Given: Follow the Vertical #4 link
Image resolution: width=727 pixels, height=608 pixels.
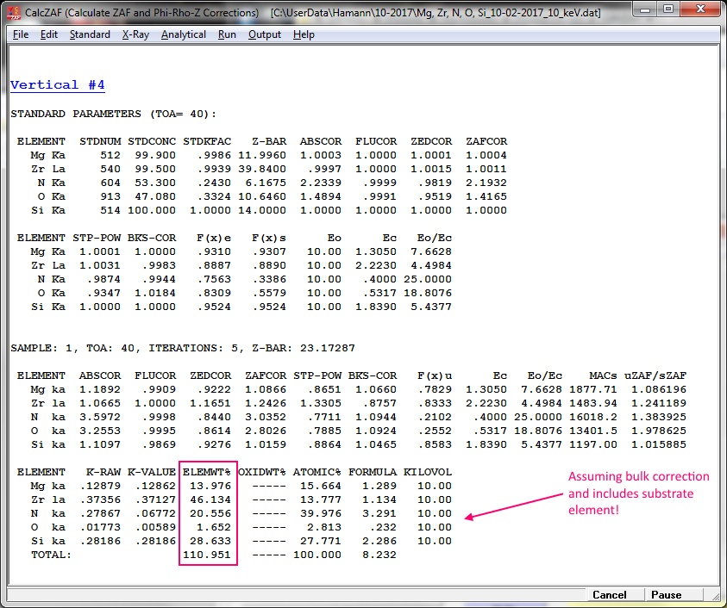Looking at the screenshot, I should click(x=57, y=85).
